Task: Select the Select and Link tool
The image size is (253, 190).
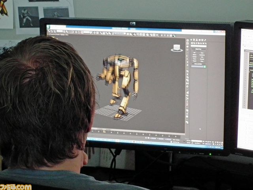Action: coord(49,31)
